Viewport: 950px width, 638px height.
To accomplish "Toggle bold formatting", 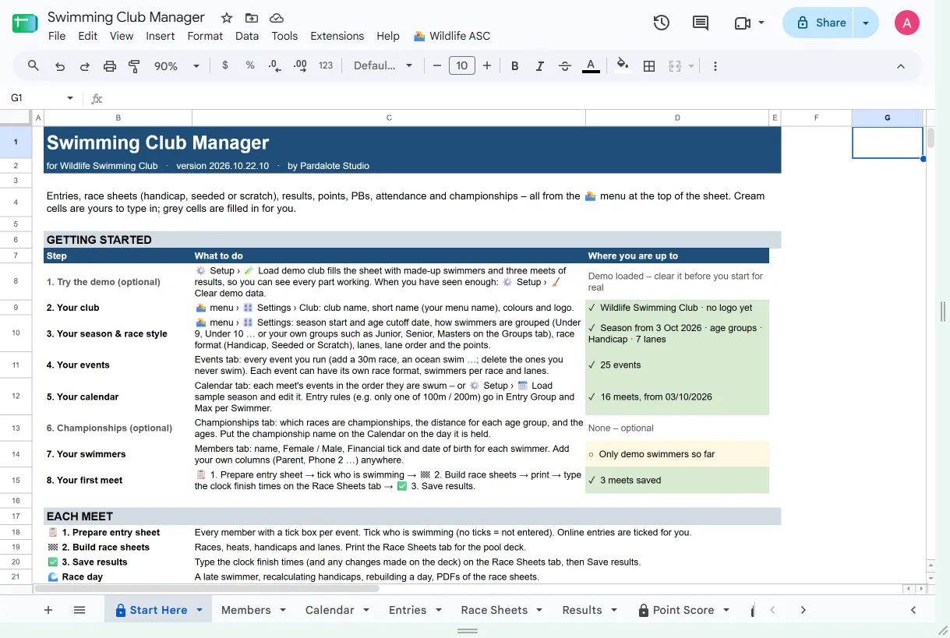I will point(514,66).
